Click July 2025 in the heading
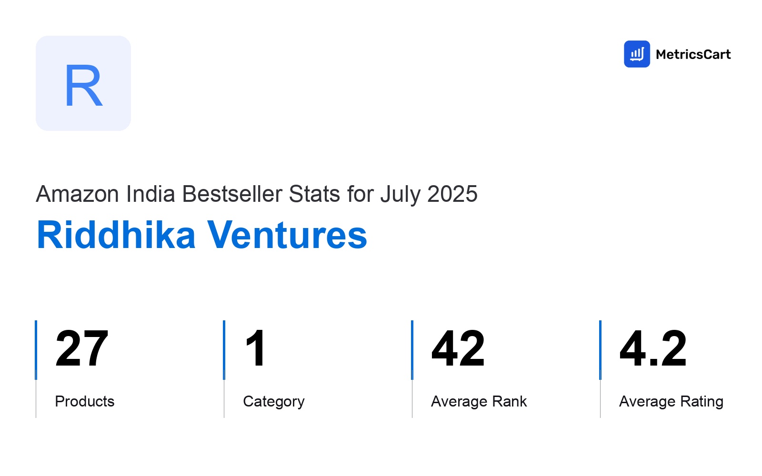Screen dimensions: 762x476 tap(429, 194)
